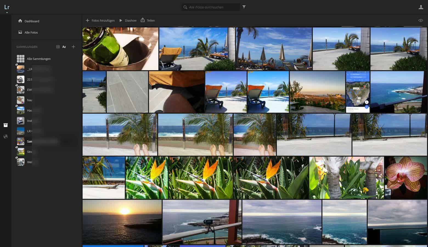
Task: Go to Dashboard
Action: [32, 21]
